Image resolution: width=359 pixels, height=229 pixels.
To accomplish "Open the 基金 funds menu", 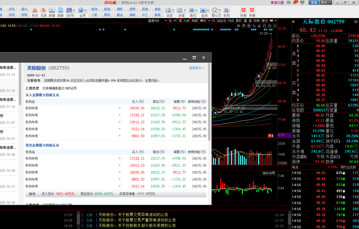I will [120, 15].
